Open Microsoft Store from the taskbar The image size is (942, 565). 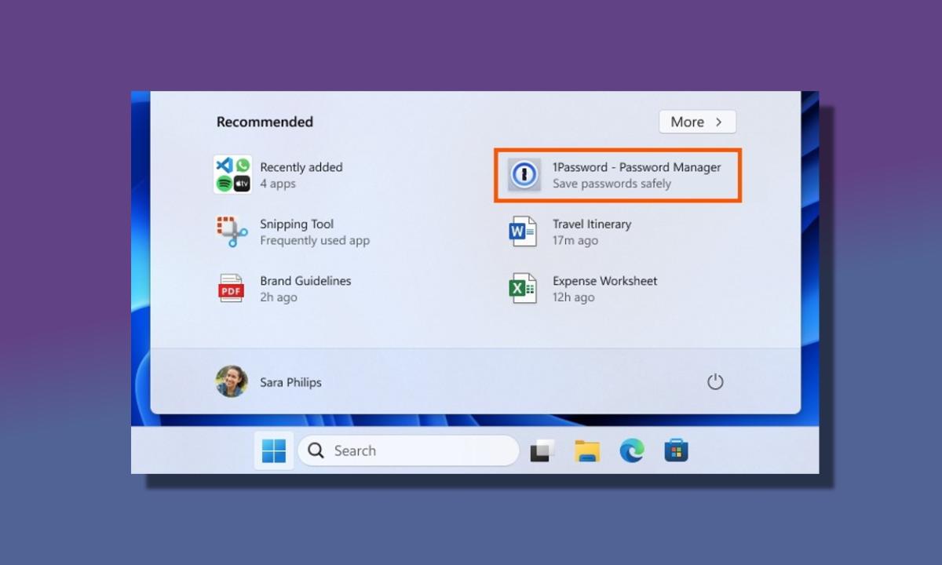[677, 450]
